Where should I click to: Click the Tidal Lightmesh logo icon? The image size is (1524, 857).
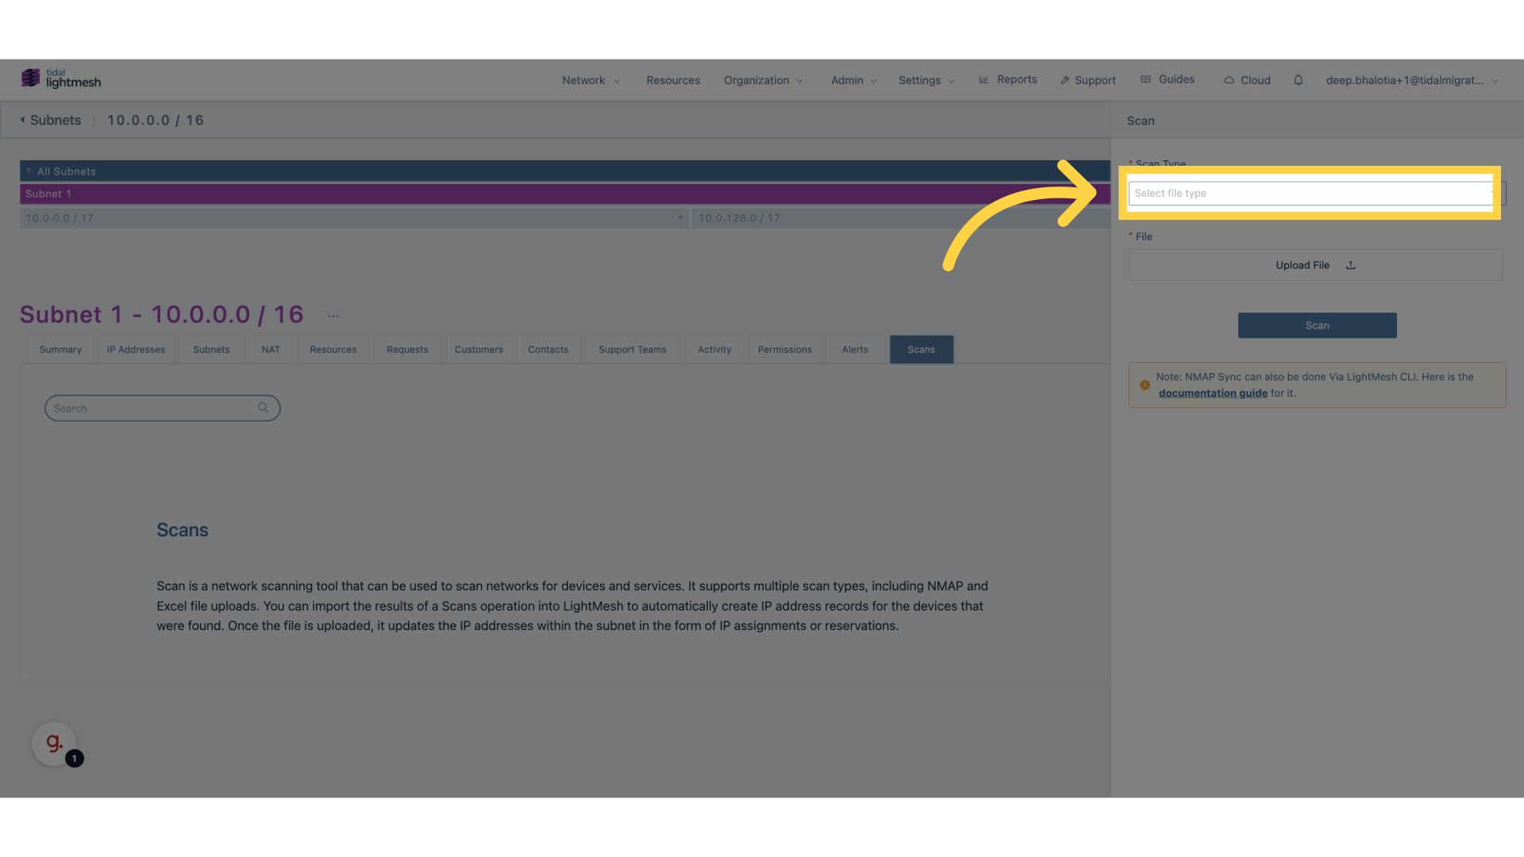[29, 78]
